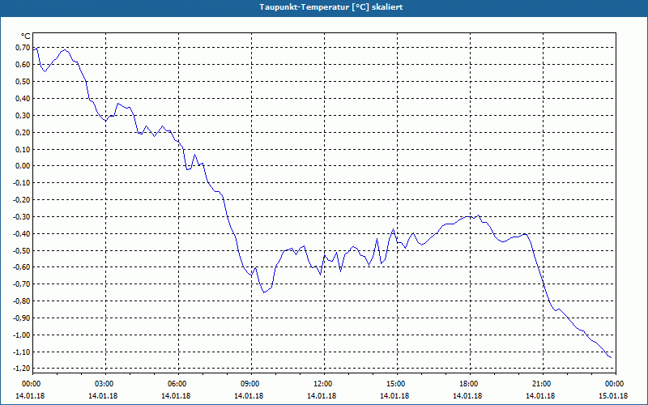Pick the y-axis label -0,70
The width and height of the screenshot is (648, 405).
click(x=22, y=284)
